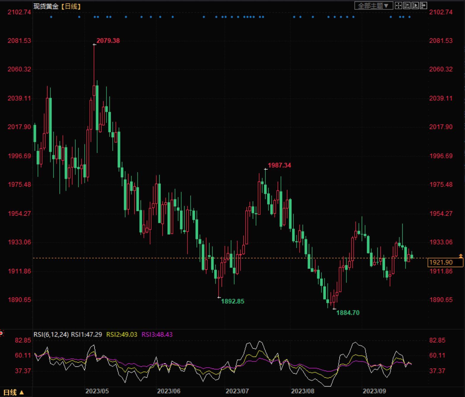The image size is (465, 397).
Task: Click the orange arrow marker above current price
Action: pyautogui.click(x=461, y=255)
